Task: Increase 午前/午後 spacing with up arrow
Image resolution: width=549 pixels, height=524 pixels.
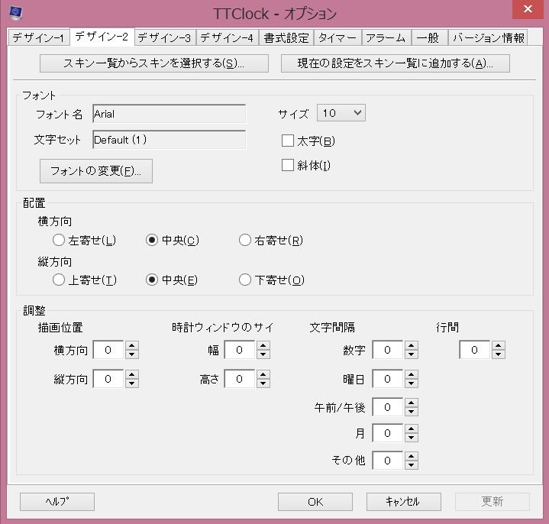Action: click(x=412, y=403)
